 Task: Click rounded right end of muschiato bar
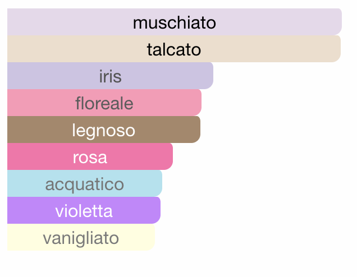pos(338,22)
